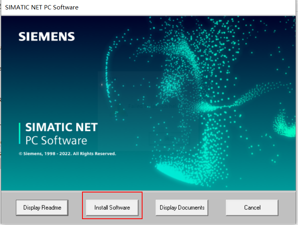298x225 pixels.
Task: Select the SIMATIC NET heading text
Action: 61,127
